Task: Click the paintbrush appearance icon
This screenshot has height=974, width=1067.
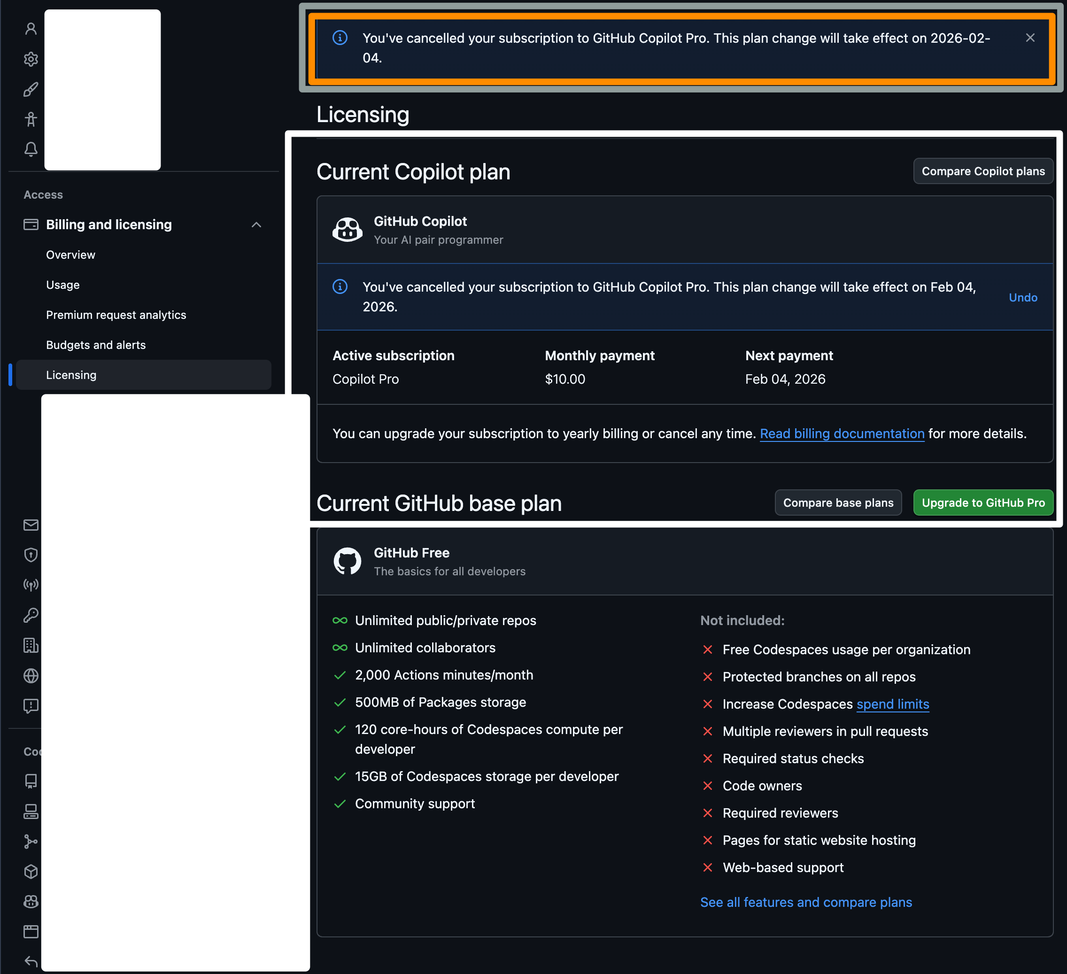Action: coord(31,89)
